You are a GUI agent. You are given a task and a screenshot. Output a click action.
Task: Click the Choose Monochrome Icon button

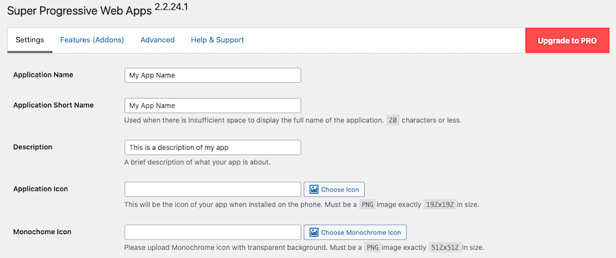pos(355,232)
